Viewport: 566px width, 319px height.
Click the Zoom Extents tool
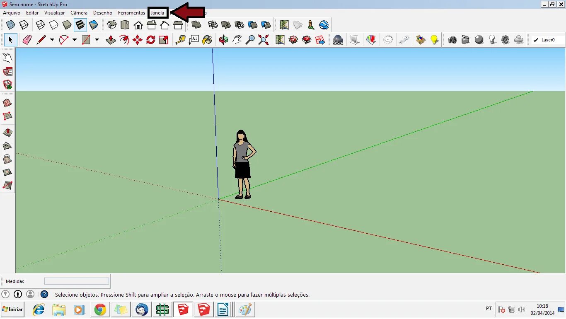(x=263, y=40)
